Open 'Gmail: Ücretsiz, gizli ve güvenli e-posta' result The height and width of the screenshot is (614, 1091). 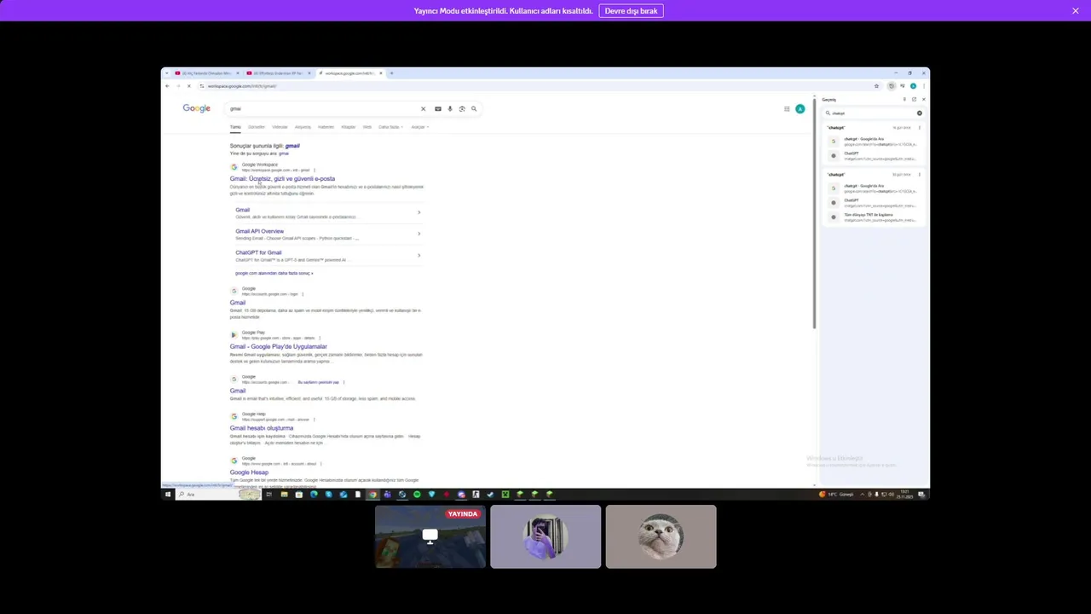(282, 179)
